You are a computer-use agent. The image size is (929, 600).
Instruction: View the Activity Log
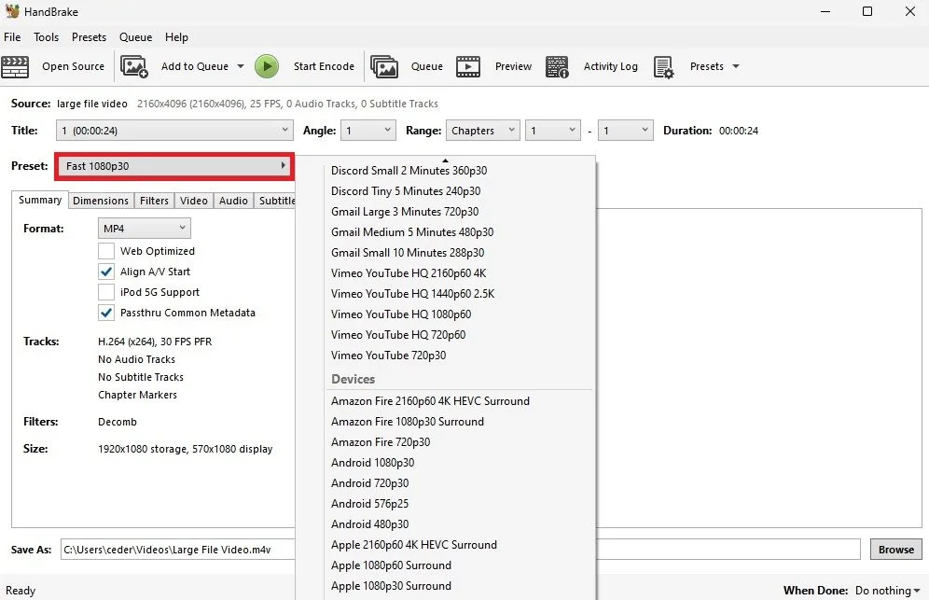pos(593,66)
